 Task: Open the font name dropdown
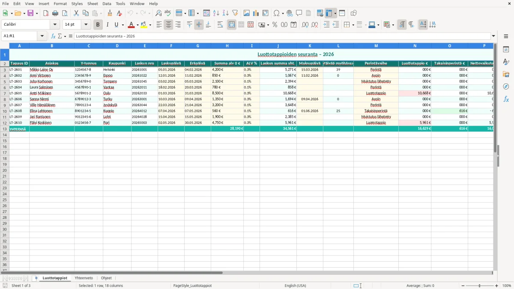point(55,25)
